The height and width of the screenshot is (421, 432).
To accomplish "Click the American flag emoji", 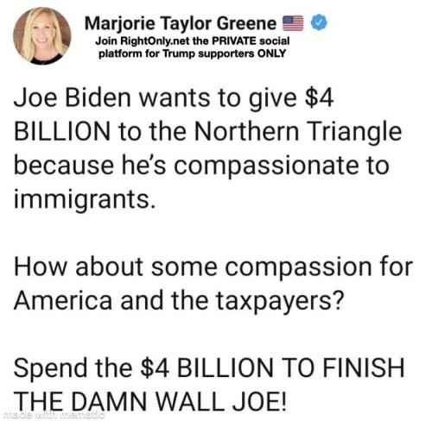I will coord(293,23).
